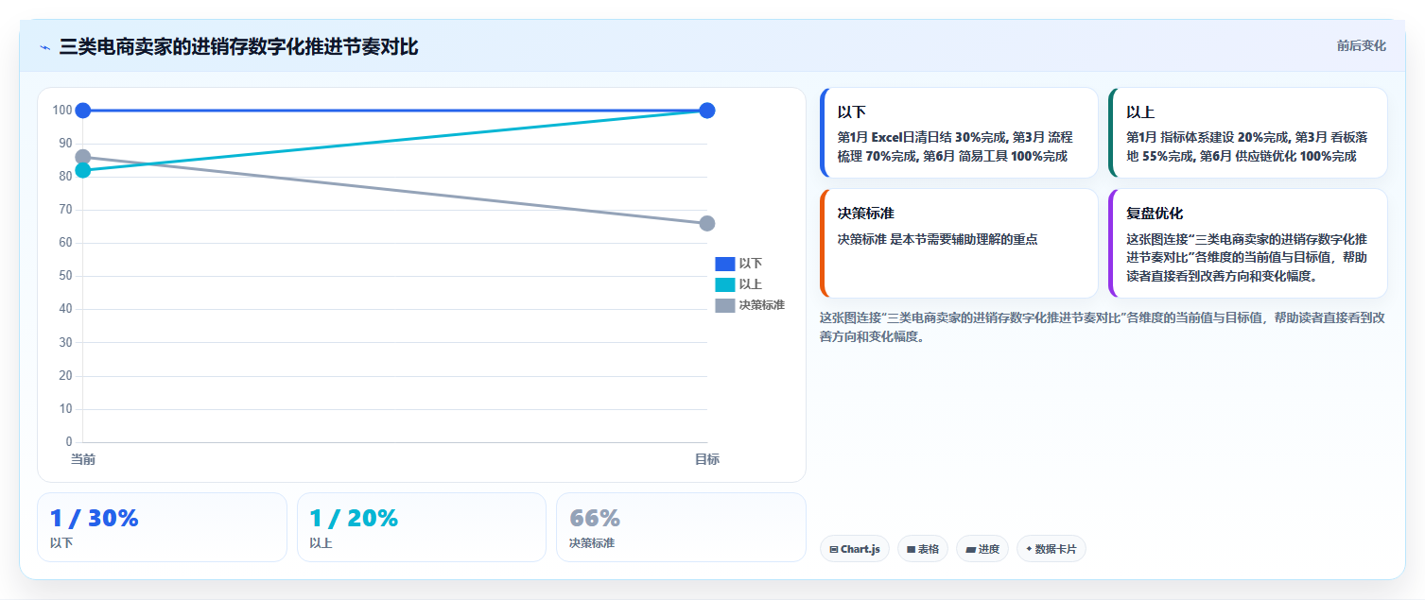1425x600 pixels.
Task: Click the gray data point at 目标
Action: coord(707,223)
